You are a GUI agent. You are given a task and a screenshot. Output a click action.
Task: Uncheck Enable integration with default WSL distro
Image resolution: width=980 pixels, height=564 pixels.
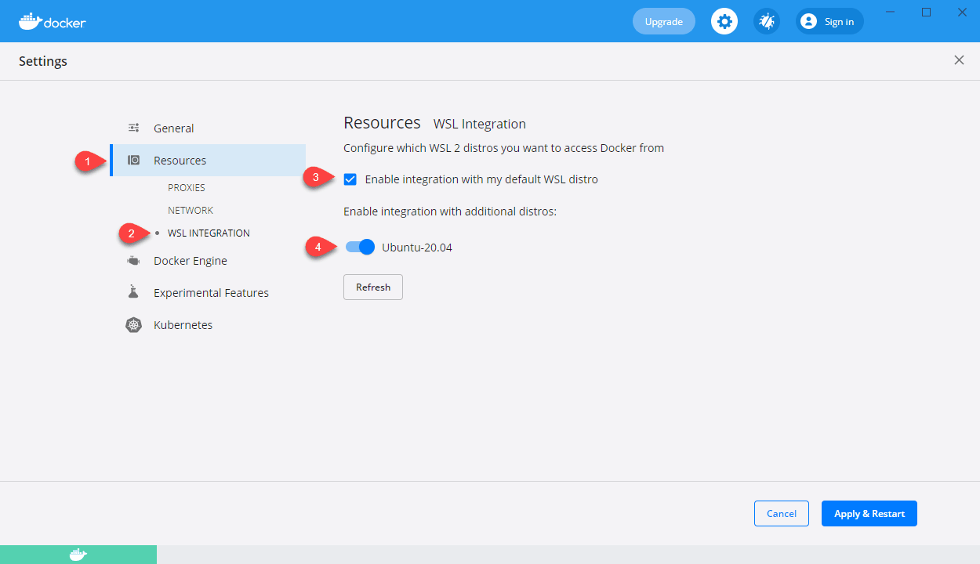(350, 179)
